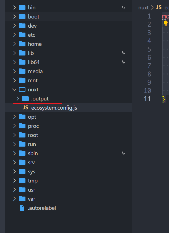Click the JS icon in breadcrumb
Image resolution: width=169 pixels, height=233 pixels.
pyautogui.click(x=159, y=7)
